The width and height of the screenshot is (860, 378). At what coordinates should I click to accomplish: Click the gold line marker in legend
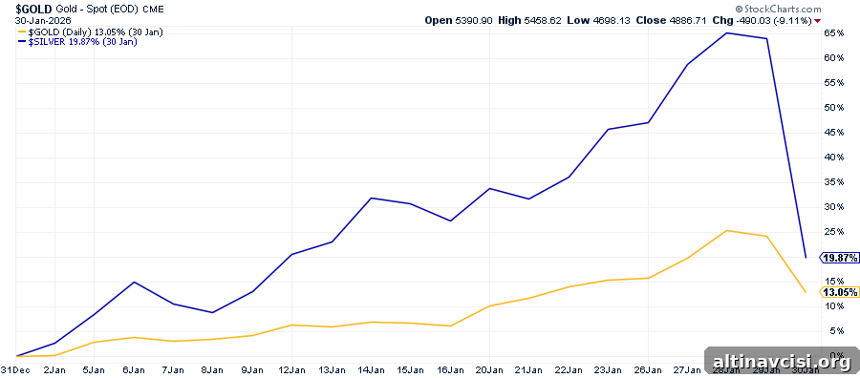(x=21, y=32)
